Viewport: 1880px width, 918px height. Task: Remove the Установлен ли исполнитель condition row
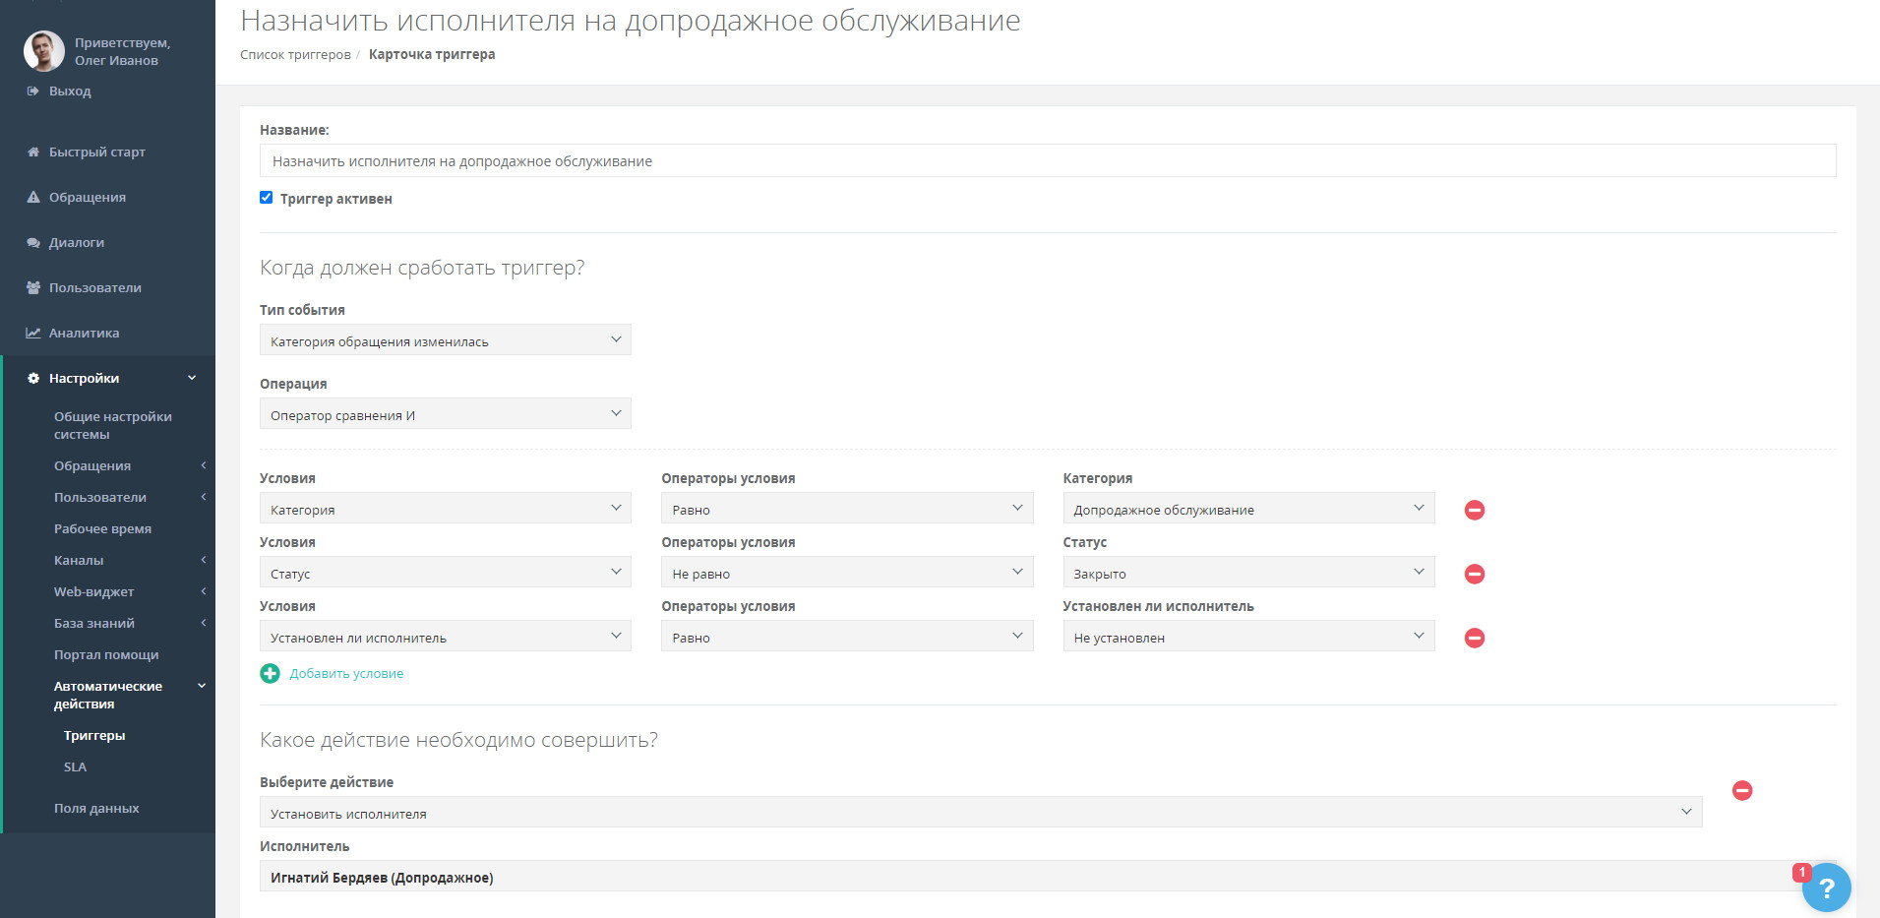pyautogui.click(x=1474, y=638)
